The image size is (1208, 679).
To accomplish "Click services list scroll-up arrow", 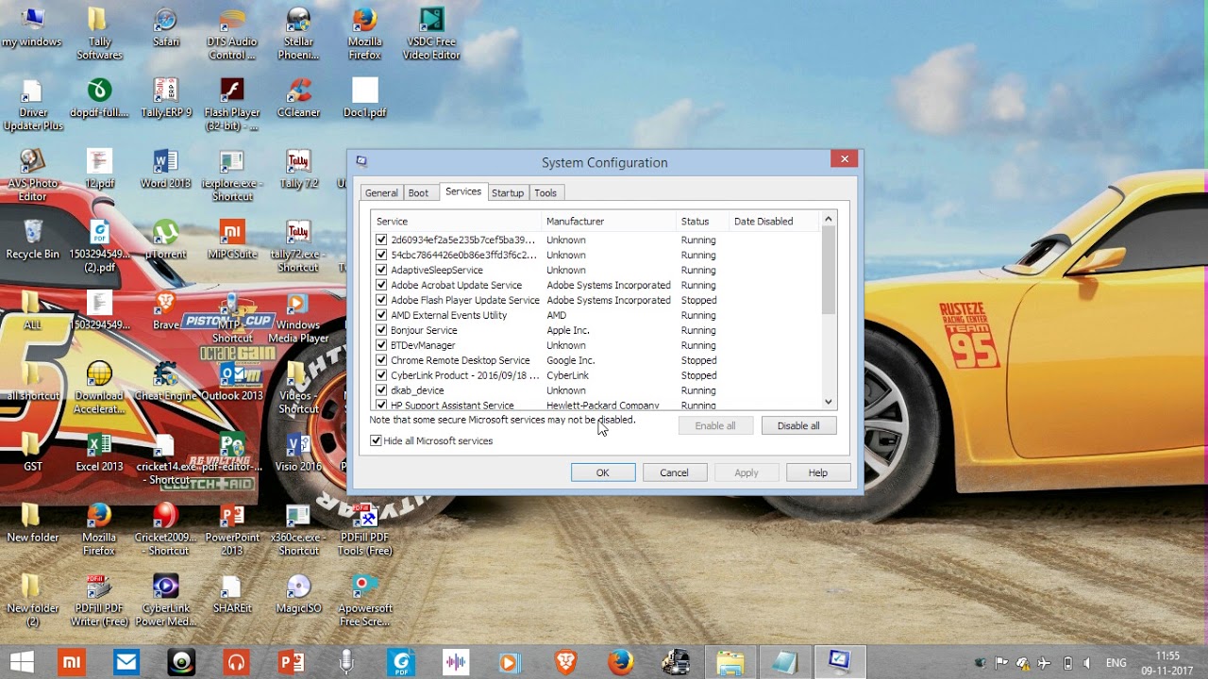I will (x=829, y=220).
